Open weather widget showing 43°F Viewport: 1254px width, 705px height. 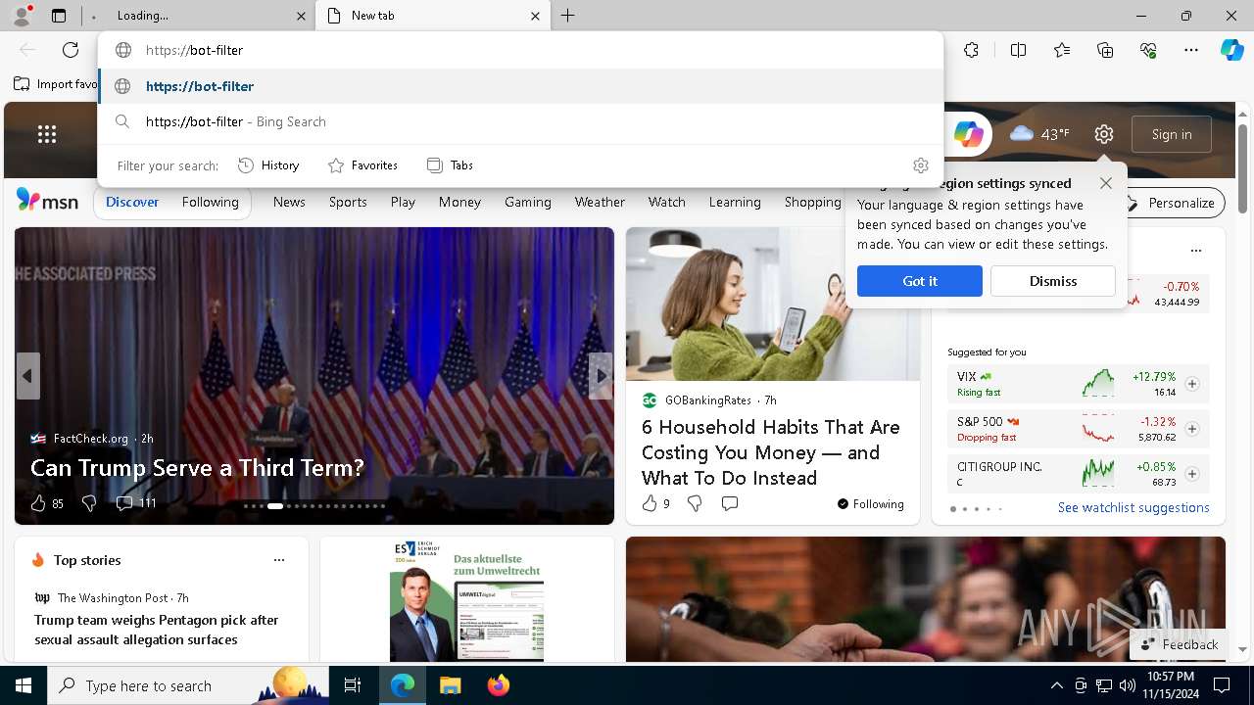1039,134
